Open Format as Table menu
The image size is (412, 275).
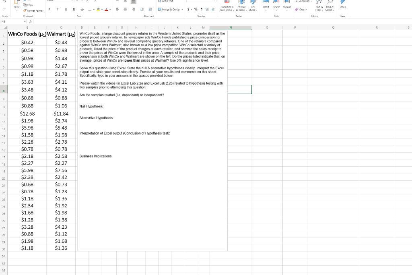241,6
